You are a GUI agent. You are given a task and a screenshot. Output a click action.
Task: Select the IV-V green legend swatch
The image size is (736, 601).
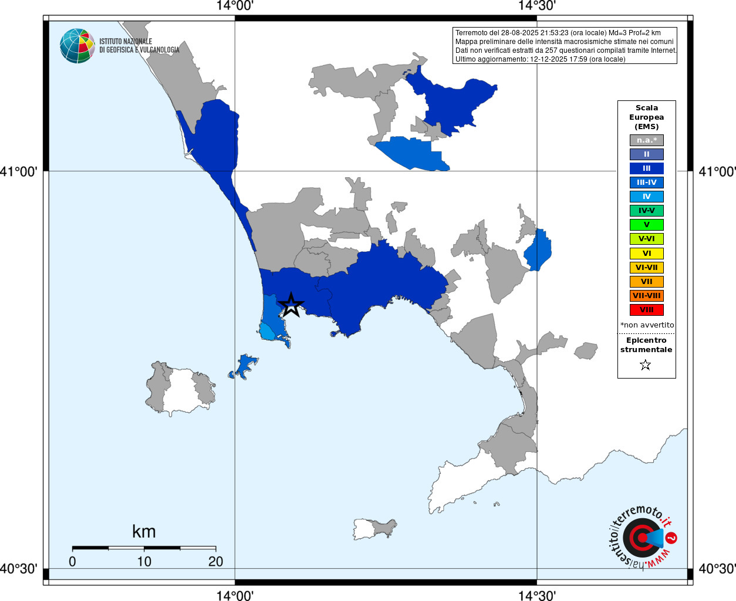coord(647,211)
